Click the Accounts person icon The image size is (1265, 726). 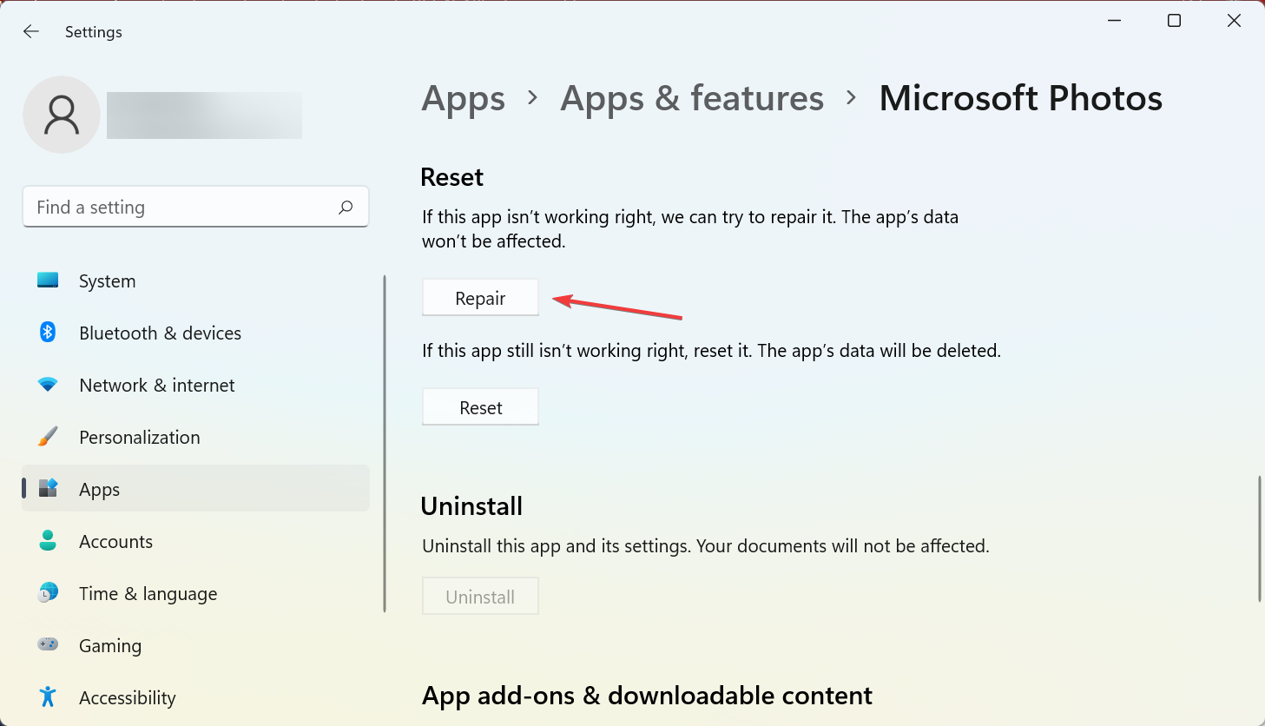point(48,541)
